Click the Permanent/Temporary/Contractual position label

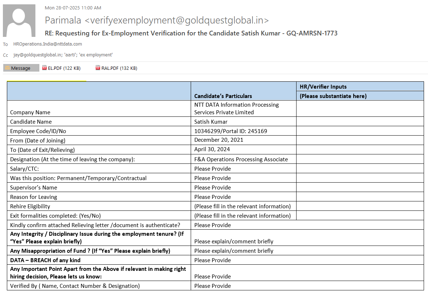click(78, 178)
